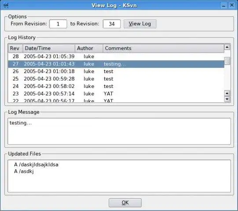Click date 2005-04-23 00:58:02
The height and width of the screenshot is (211, 238).
pyautogui.click(x=49, y=86)
